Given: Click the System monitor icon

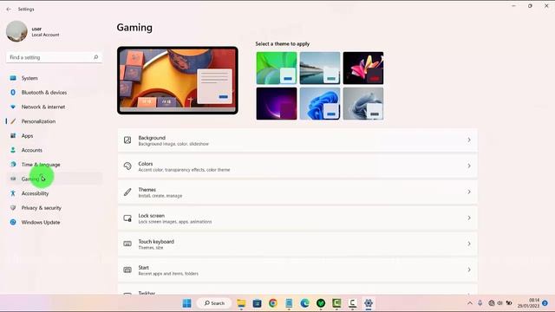Looking at the screenshot, I should click(x=13, y=78).
